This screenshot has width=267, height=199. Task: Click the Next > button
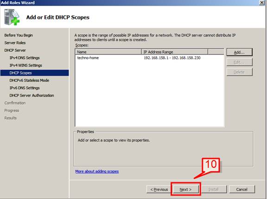185,189
